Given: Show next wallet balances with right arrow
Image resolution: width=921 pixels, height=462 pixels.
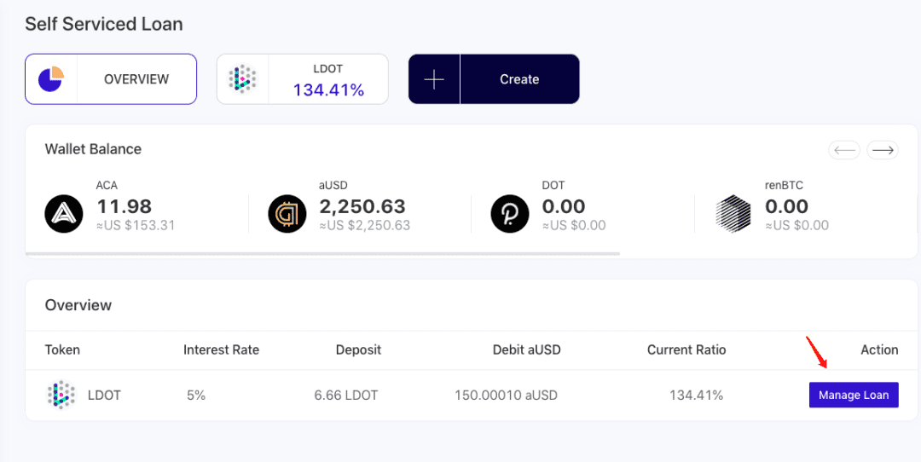Looking at the screenshot, I should 883,150.
